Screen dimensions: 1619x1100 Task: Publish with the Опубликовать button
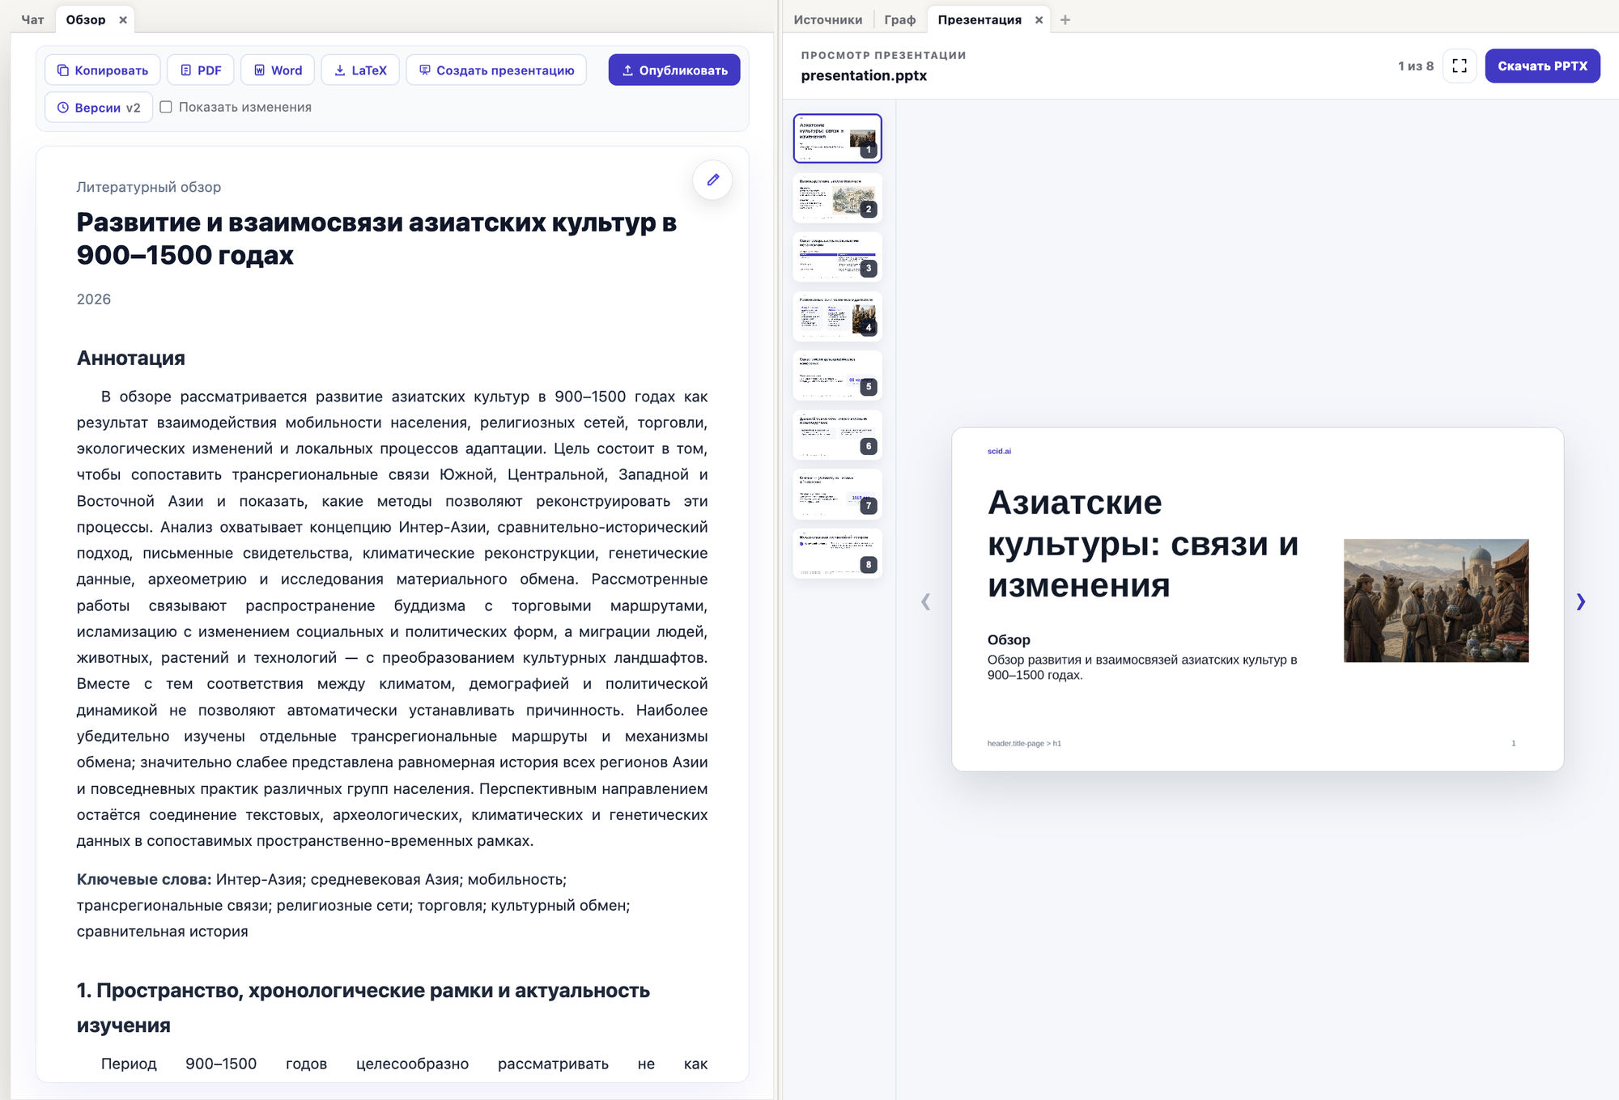click(674, 70)
